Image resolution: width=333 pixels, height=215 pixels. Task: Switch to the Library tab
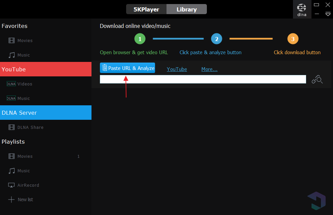click(187, 9)
